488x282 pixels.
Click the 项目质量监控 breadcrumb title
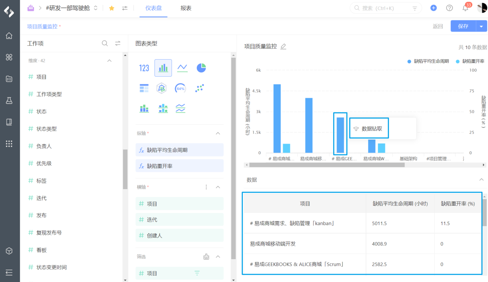point(43,26)
